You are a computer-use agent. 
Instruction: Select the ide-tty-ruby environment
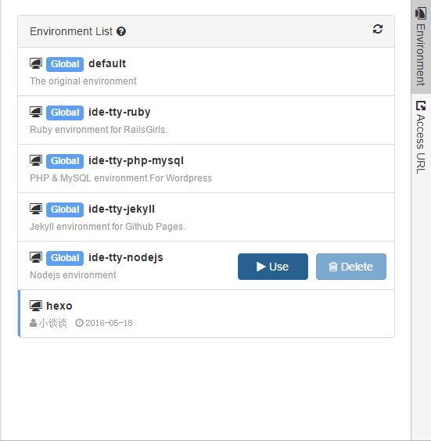pos(207,120)
